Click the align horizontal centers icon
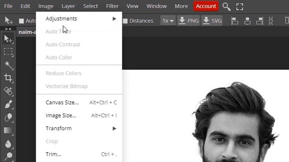The image size is (289, 162). [247, 21]
